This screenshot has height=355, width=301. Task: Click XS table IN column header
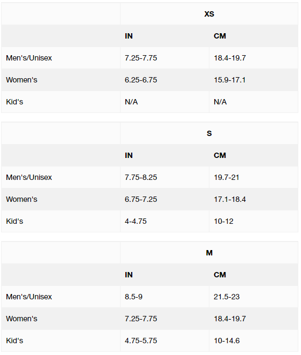point(129,36)
